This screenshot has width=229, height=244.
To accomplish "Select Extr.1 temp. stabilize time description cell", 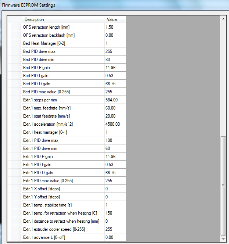I will tap(62, 205).
